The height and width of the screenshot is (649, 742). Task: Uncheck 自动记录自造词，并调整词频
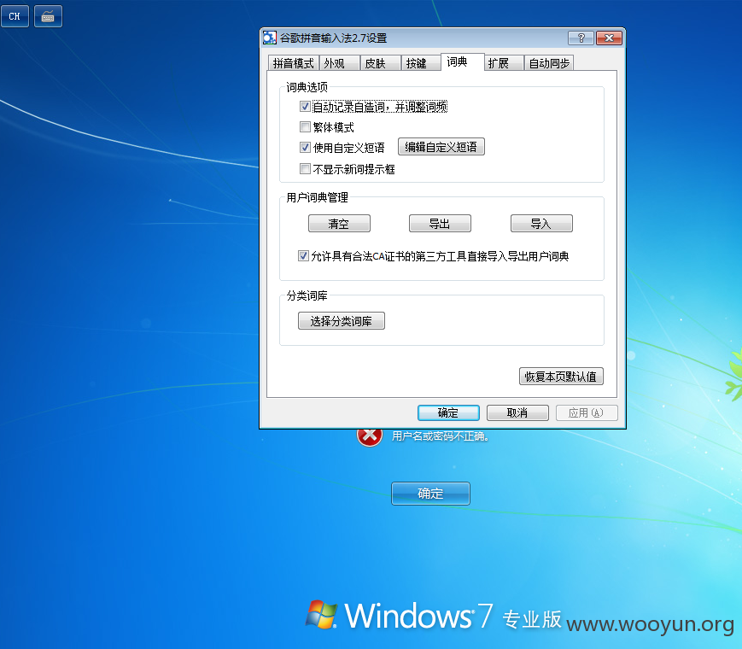point(305,107)
